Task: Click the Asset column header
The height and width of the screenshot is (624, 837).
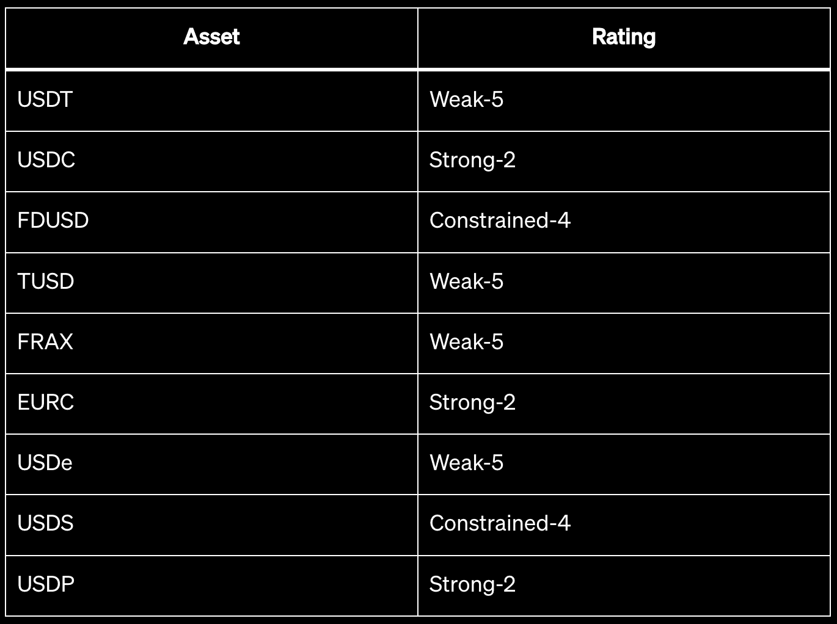Action: (211, 38)
